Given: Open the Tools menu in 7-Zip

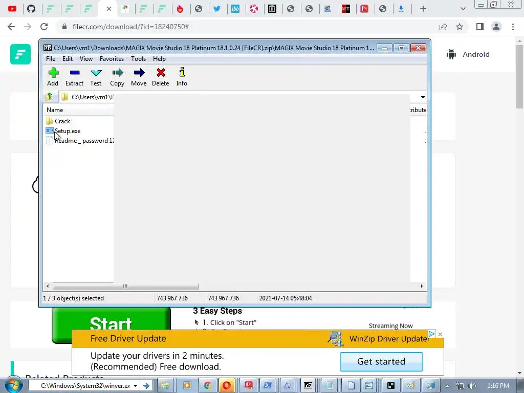Looking at the screenshot, I should point(138,59).
